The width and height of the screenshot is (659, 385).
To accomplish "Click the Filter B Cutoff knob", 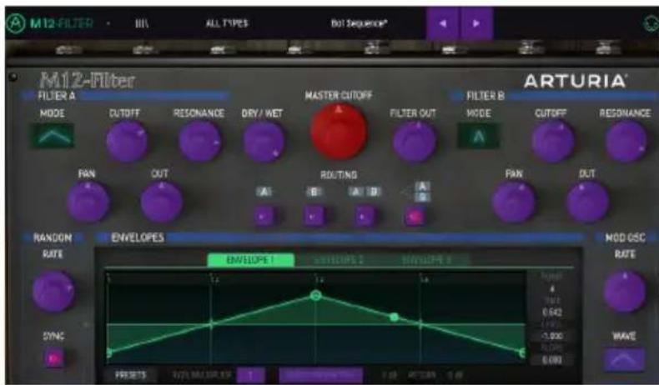I will (552, 142).
